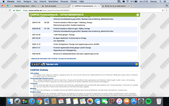The width and height of the screenshot is (169, 106).
Task: Click the Chrome forward arrow
Action: click(6, 10)
